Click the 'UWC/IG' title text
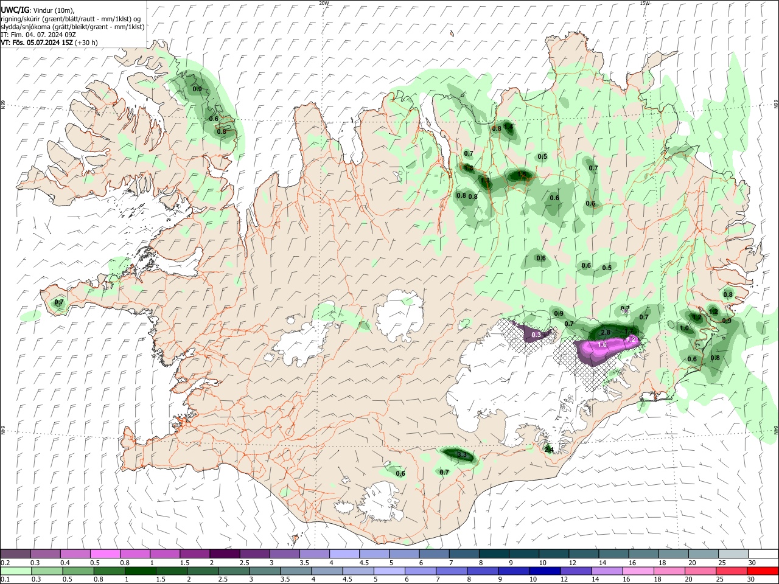 click(15, 10)
